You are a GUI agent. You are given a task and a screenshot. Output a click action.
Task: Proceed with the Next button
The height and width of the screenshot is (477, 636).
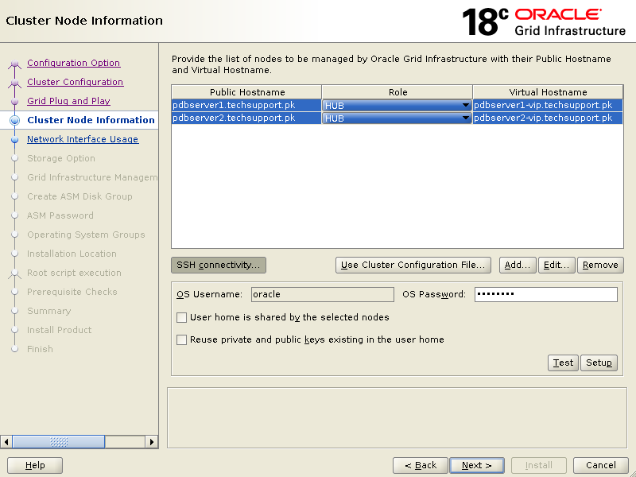pyautogui.click(x=477, y=465)
